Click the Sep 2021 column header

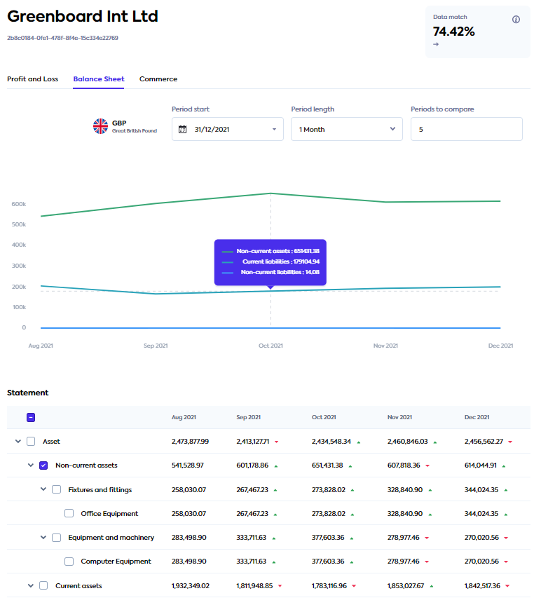[249, 418]
